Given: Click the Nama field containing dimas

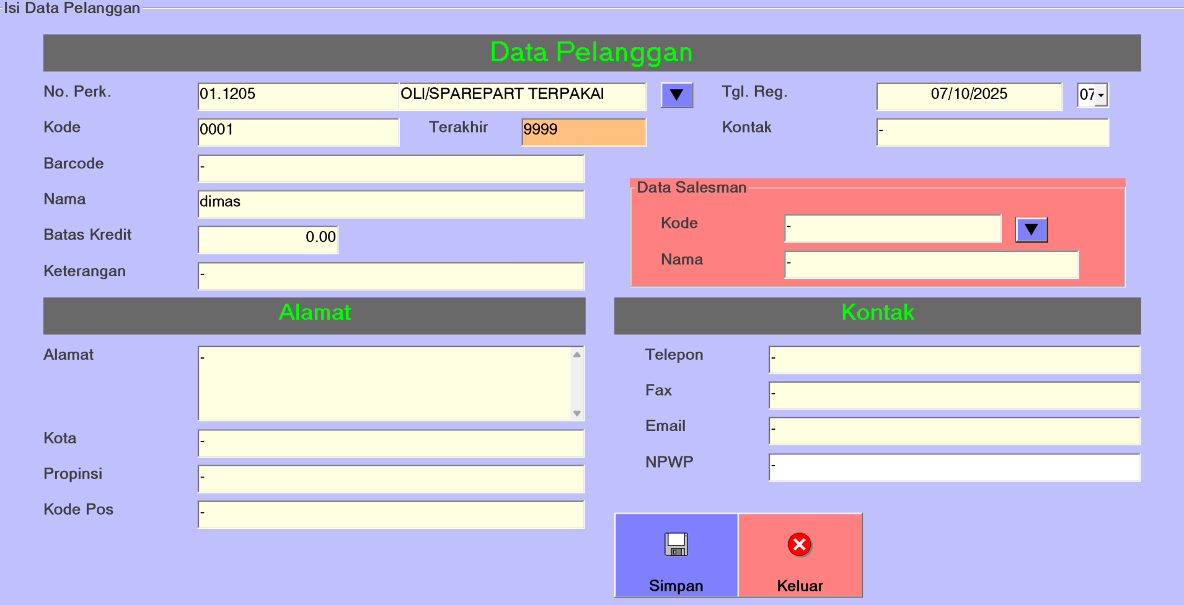Looking at the screenshot, I should [391, 204].
